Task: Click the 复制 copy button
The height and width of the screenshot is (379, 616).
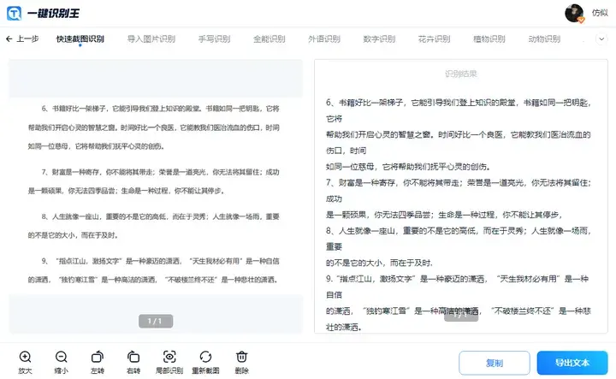Action: (495, 363)
